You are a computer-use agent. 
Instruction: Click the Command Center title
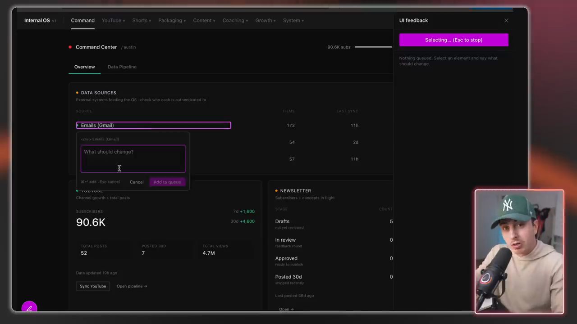pyautogui.click(x=96, y=47)
